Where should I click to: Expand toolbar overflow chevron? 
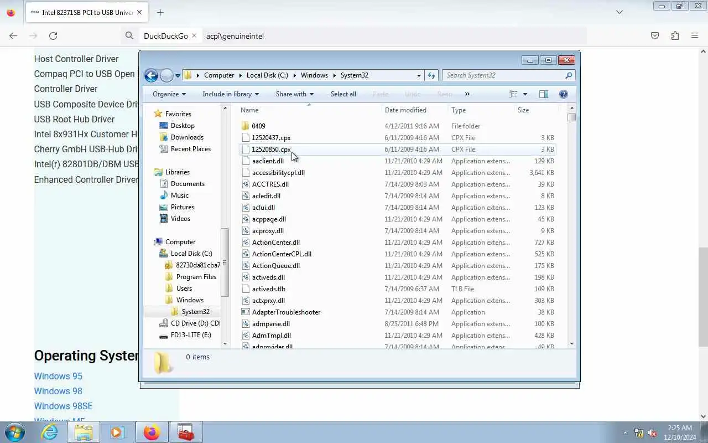point(467,94)
